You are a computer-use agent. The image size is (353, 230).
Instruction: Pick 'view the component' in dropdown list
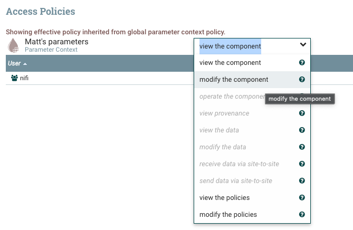pos(230,63)
